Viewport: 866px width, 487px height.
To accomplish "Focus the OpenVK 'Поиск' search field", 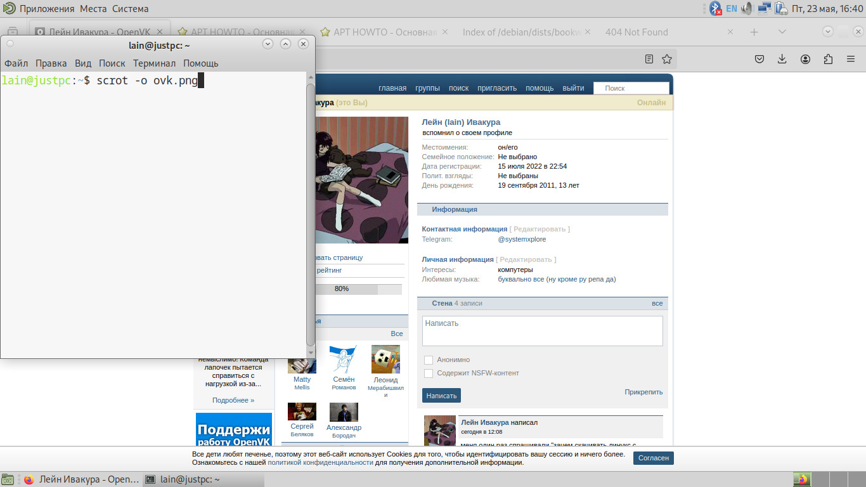I will coord(631,88).
